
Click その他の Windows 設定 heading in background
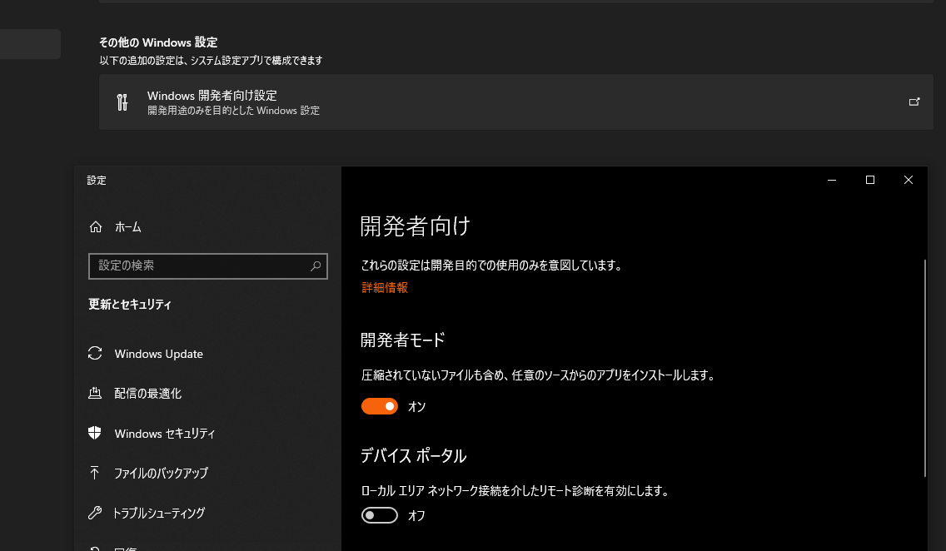pos(158,42)
